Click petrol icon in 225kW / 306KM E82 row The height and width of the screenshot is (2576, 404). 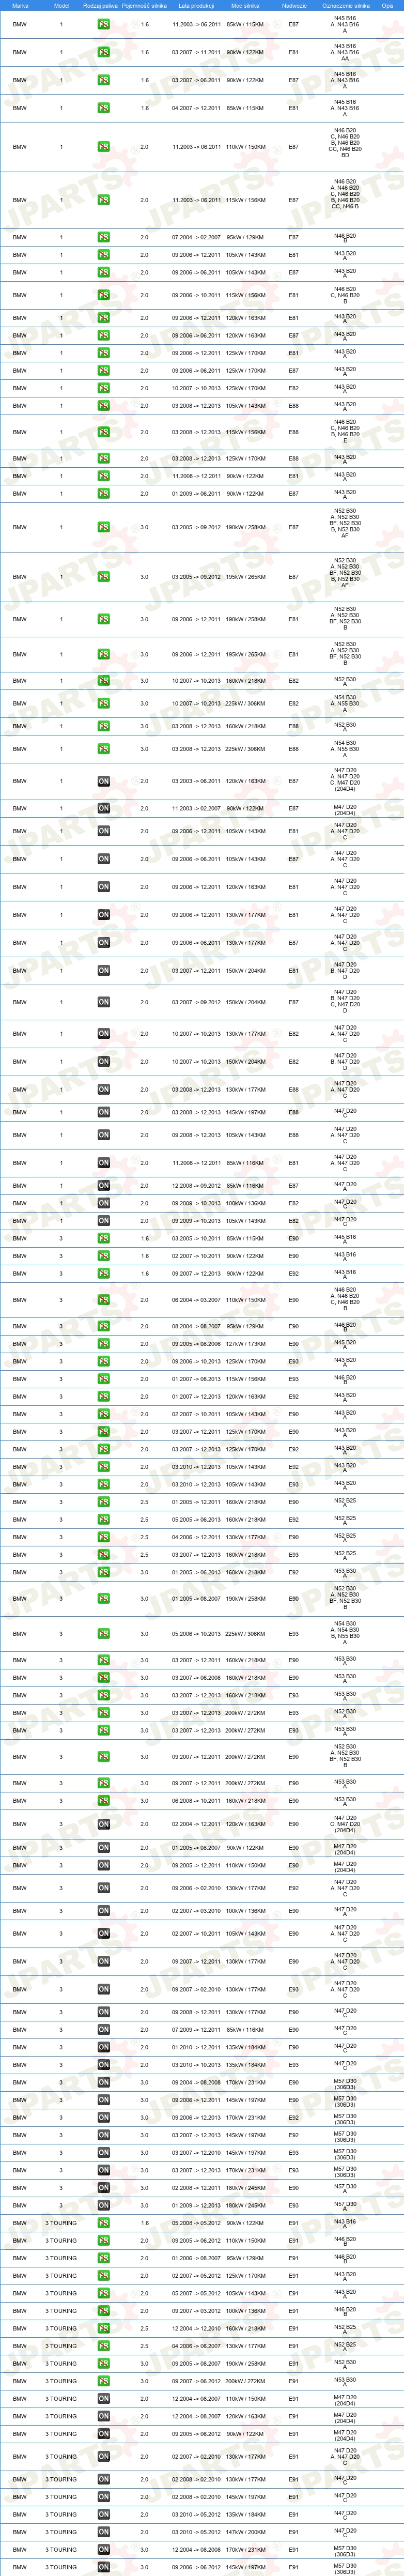coord(103,703)
